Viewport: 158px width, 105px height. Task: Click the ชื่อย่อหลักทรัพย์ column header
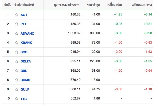click(24, 5)
